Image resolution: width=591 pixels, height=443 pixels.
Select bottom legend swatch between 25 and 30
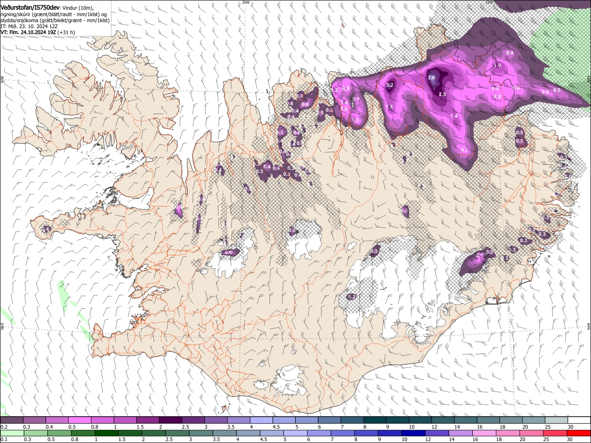pyautogui.click(x=555, y=433)
